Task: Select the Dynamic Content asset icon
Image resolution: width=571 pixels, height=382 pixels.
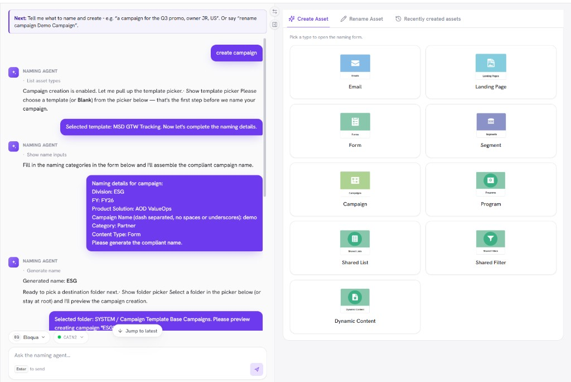Action: (355, 300)
